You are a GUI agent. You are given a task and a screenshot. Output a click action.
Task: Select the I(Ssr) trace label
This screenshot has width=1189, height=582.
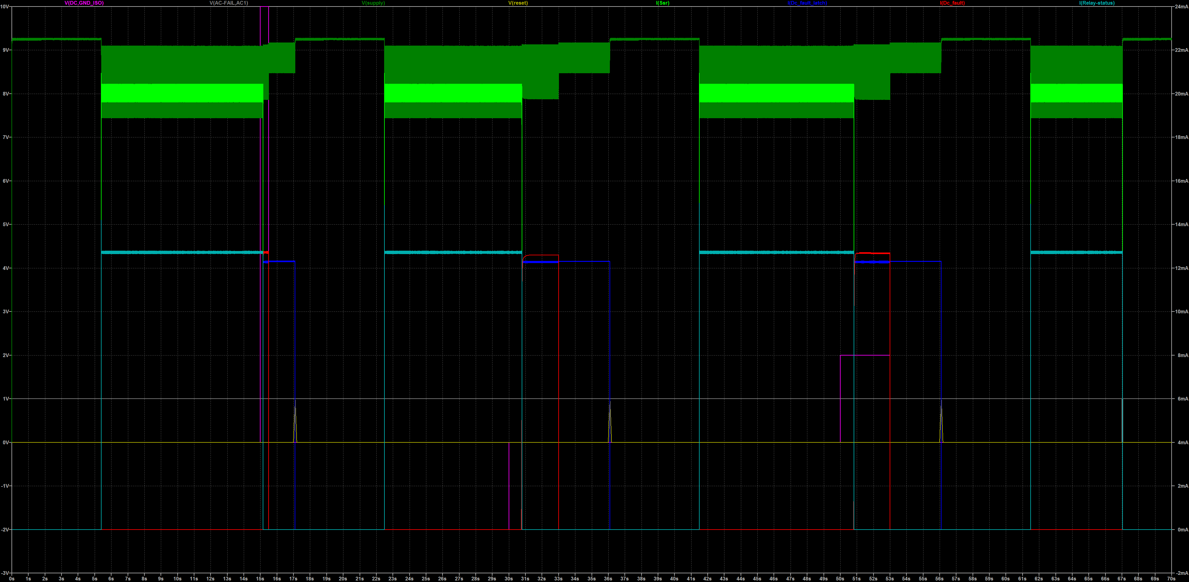coord(662,3)
